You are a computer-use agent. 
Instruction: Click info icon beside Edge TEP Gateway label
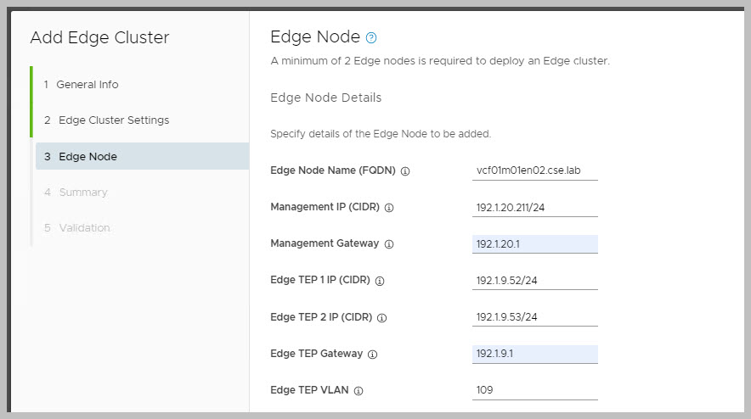point(373,355)
